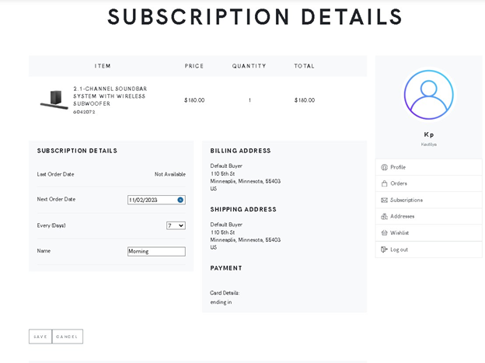
Task: Click the Cancel button
Action: pos(67,337)
